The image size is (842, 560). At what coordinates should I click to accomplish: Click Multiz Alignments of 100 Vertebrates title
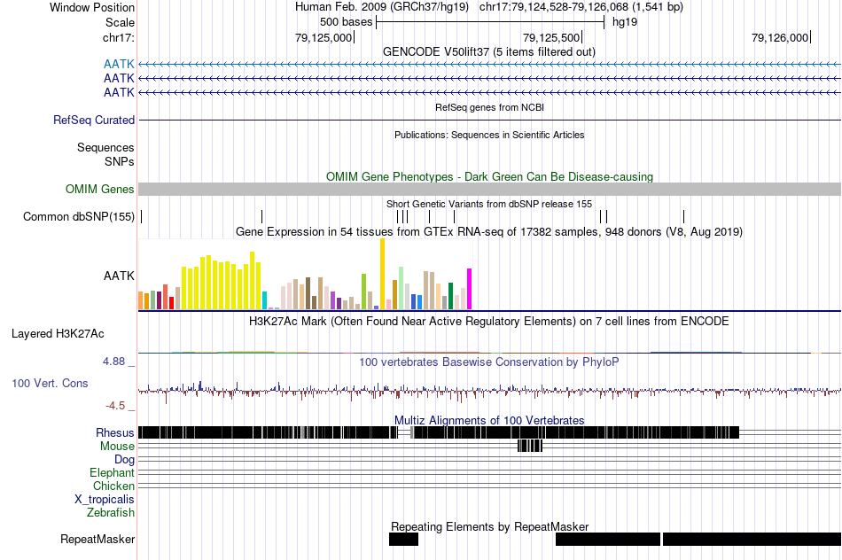[489, 420]
